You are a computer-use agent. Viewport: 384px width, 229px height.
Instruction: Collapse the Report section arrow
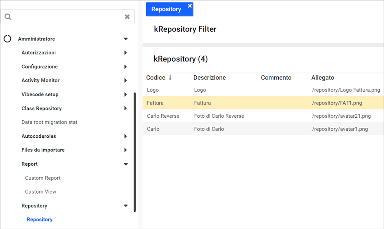[126, 164]
